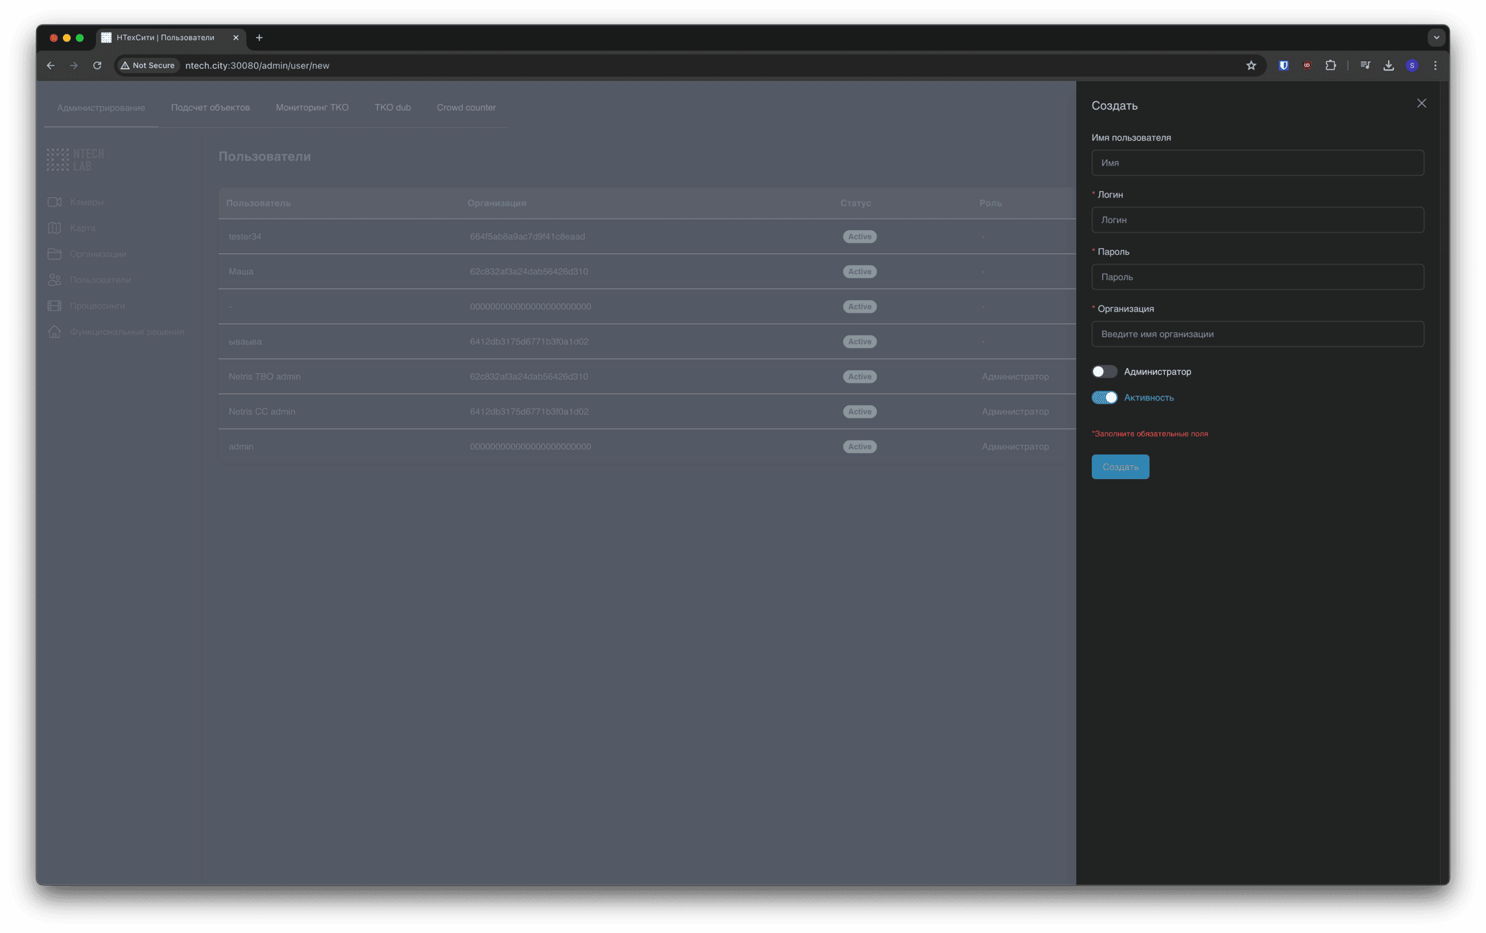Viewport: 1486px width, 933px height.
Task: Click the Organizations folder icon
Action: pyautogui.click(x=54, y=254)
